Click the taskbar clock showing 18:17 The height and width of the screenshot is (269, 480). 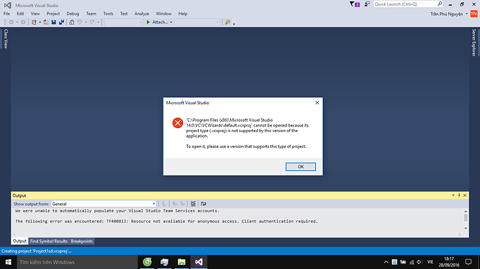coord(449,262)
